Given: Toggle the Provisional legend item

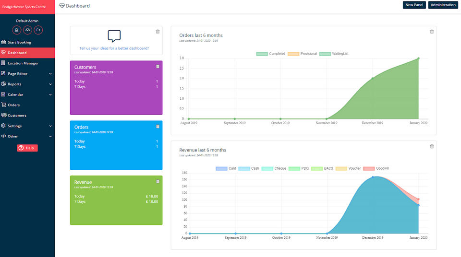Looking at the screenshot, I should [x=302, y=54].
